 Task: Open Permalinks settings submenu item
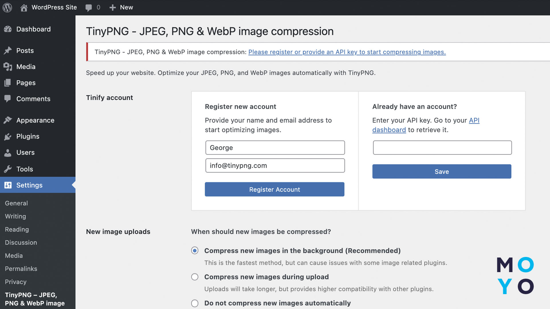21,269
